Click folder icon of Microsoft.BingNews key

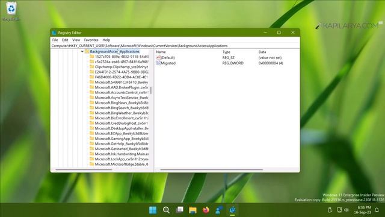[92, 102]
